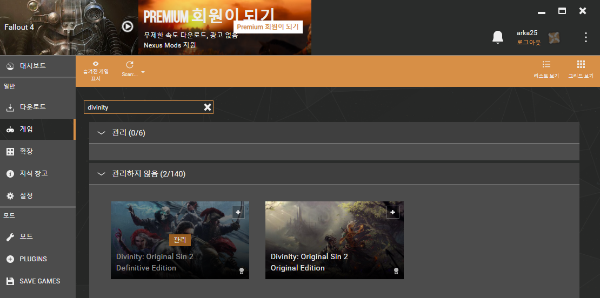Click the Scan refresh icon
This screenshot has height=298, width=600.
click(x=130, y=65)
